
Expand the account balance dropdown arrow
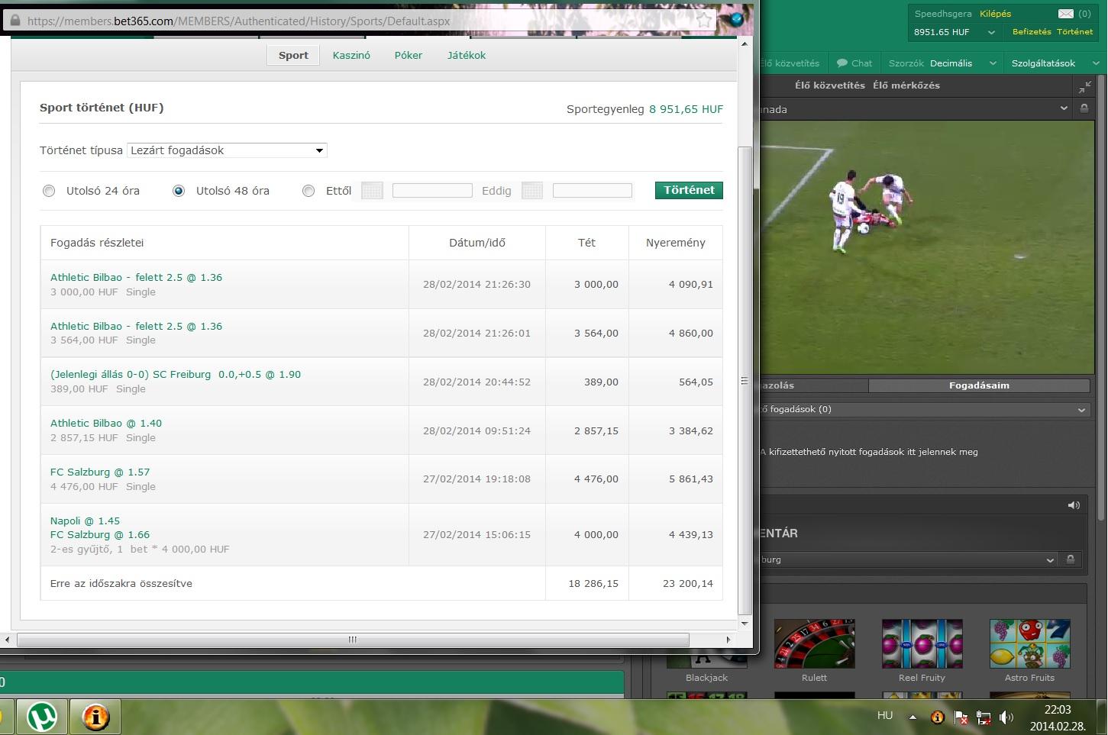click(991, 32)
